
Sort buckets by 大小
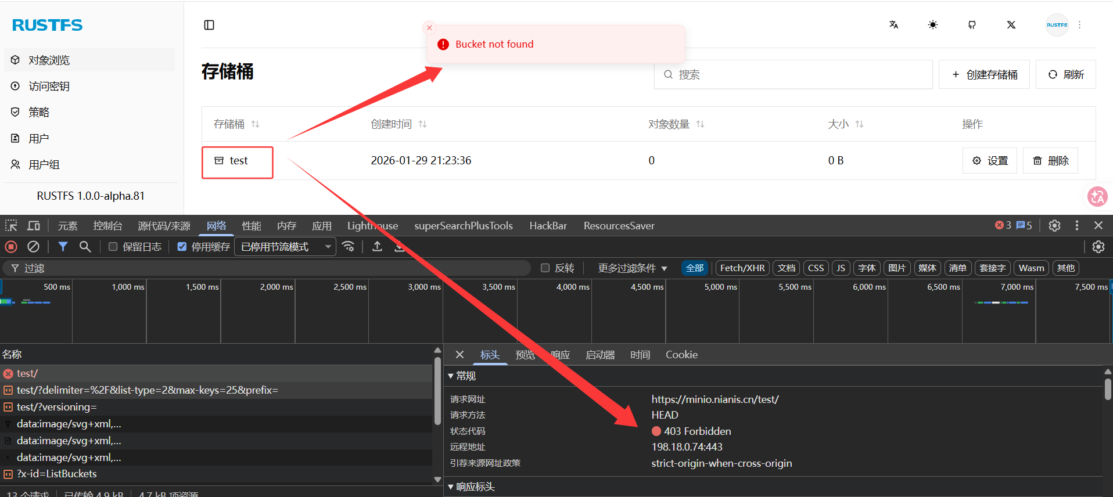[846, 124]
